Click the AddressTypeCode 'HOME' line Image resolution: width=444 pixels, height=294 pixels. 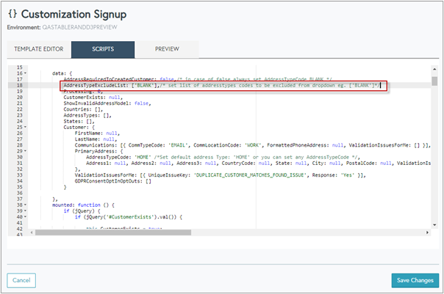[223, 157]
